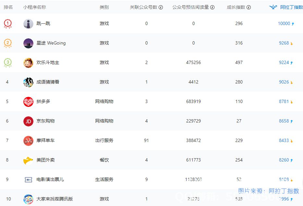The height and width of the screenshot is (206, 303).
Task: Click the 类别 column header
Action: 104,7
